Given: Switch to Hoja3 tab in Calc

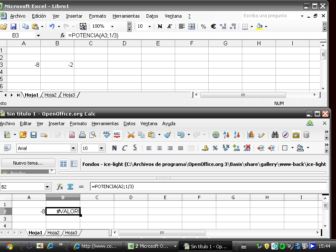Looking at the screenshot, I should [71, 233].
